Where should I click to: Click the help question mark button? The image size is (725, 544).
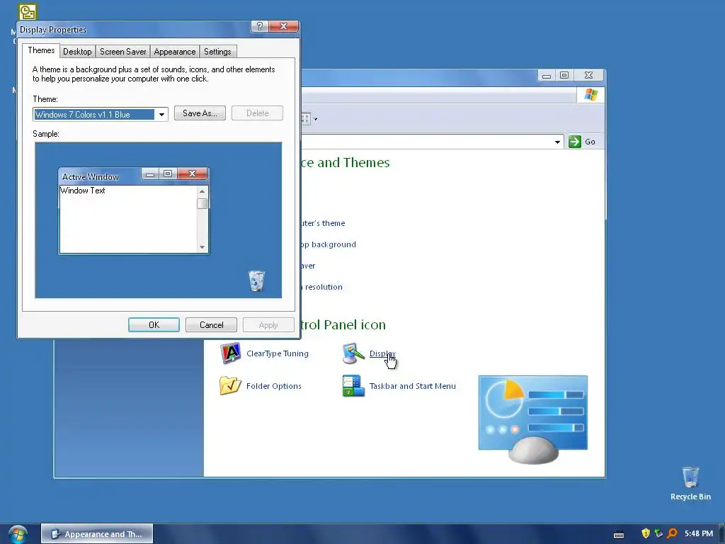(260, 26)
